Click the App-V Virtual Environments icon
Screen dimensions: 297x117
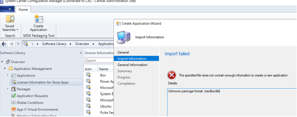pyautogui.click(x=13, y=110)
